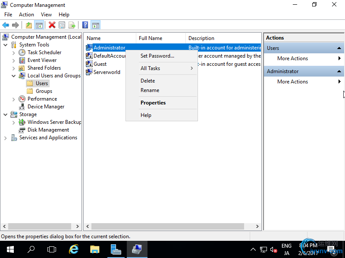Click the blue Help question mark icon
The width and height of the screenshot is (345, 258).
85,25
